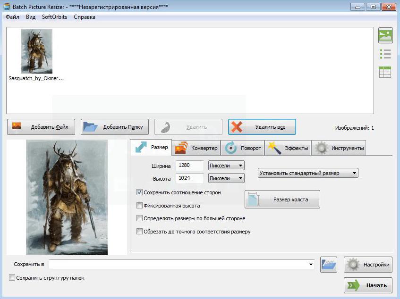Select the Sasquatch_by_Okmer thumbnail
The width and height of the screenshot is (400, 299).
[36, 51]
